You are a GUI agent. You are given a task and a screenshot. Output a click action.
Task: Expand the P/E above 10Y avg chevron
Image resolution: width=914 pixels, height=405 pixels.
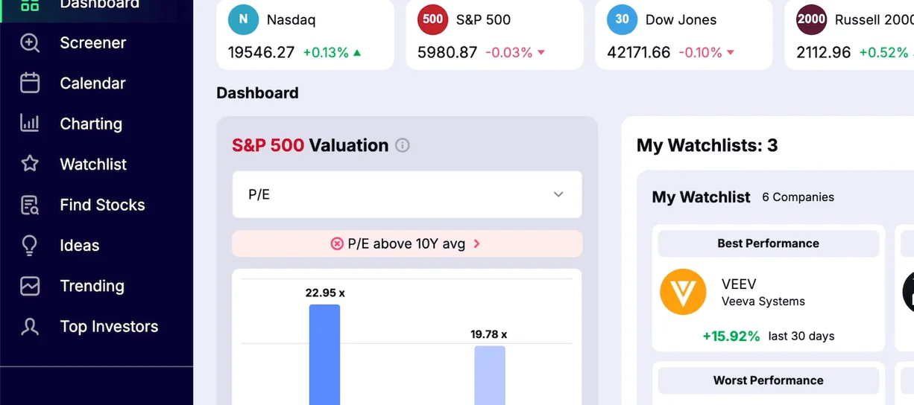477,243
